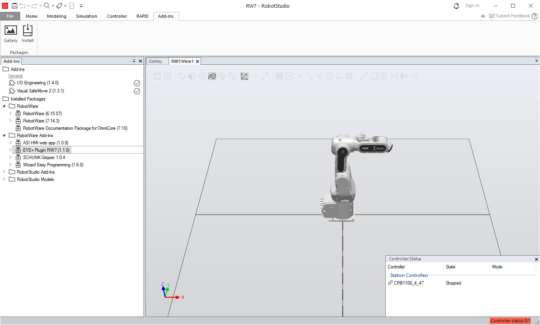
Task: Switch to the Modeling ribbon tab
Action: point(57,16)
